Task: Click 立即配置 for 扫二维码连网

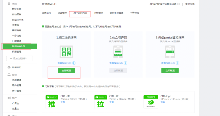Action: point(66,70)
